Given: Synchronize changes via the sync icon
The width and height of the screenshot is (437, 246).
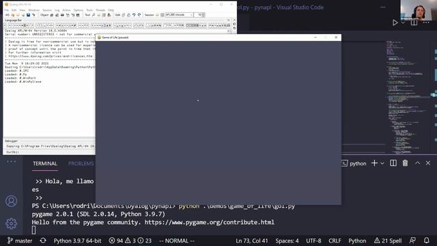Looking at the screenshot, I should pos(43,241).
